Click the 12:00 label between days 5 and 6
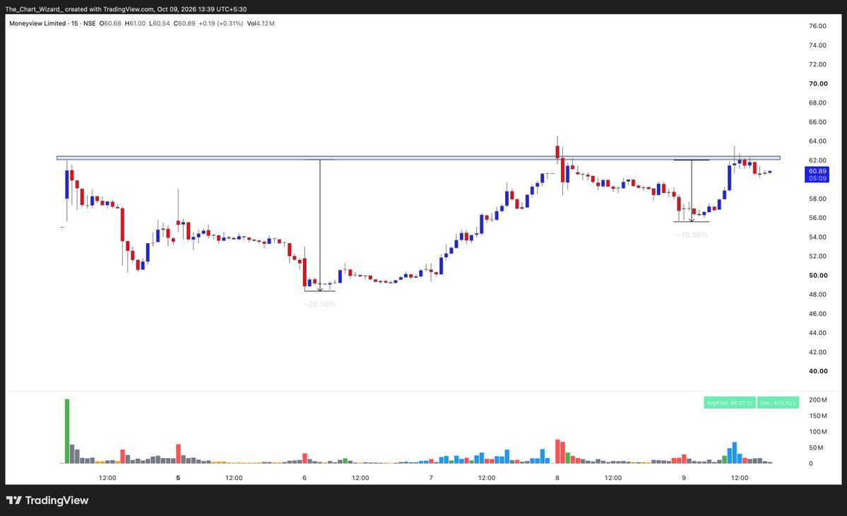Image resolution: width=847 pixels, height=516 pixels. pyautogui.click(x=234, y=478)
